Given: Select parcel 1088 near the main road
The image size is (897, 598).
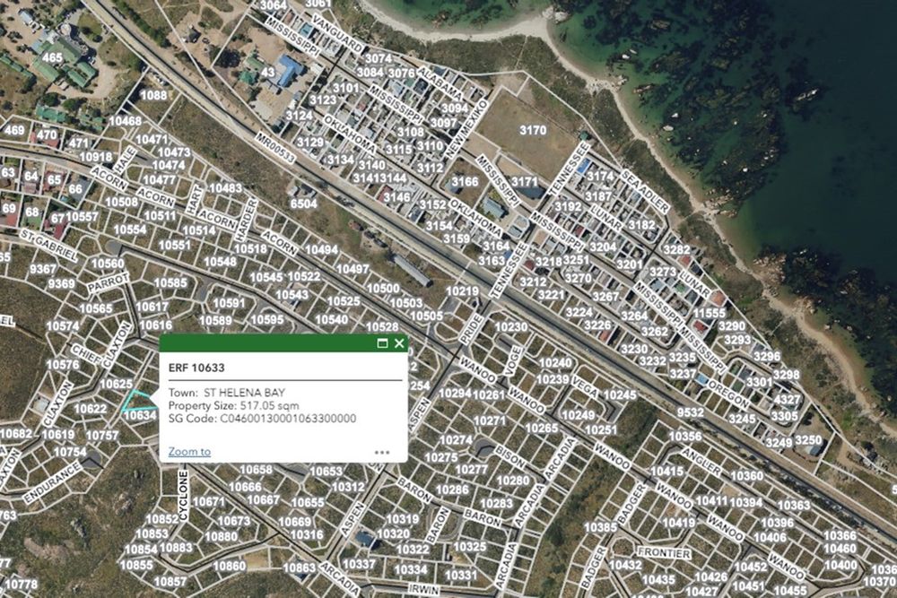Looking at the screenshot, I should (x=153, y=95).
